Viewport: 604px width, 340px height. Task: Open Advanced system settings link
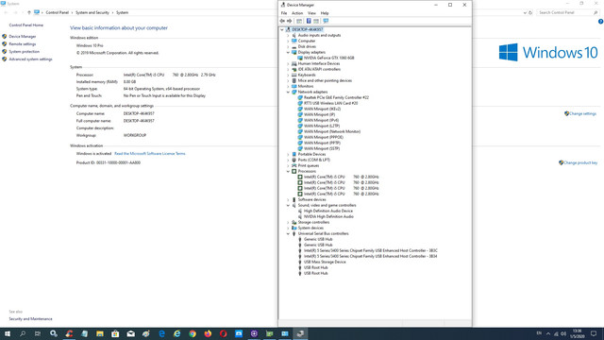pos(30,59)
